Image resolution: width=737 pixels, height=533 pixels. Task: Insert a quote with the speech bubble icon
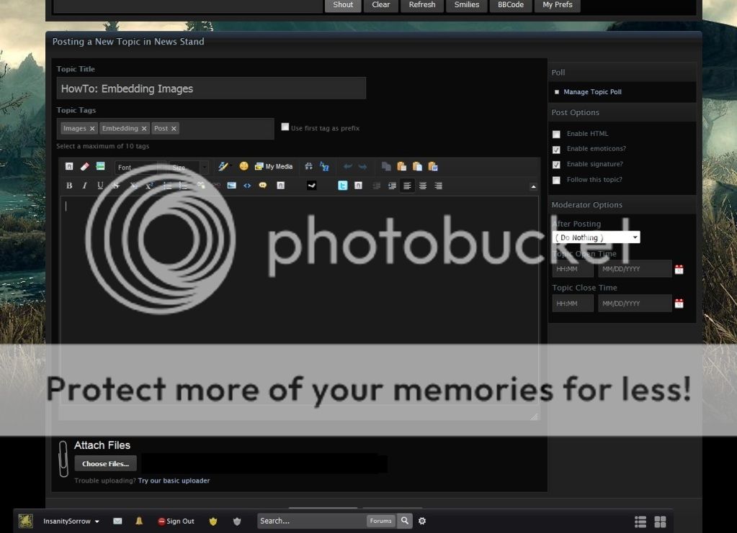263,186
